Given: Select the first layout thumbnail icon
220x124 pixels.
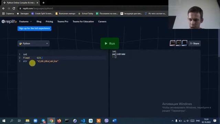Looking at the screenshot, I should 173,43.
